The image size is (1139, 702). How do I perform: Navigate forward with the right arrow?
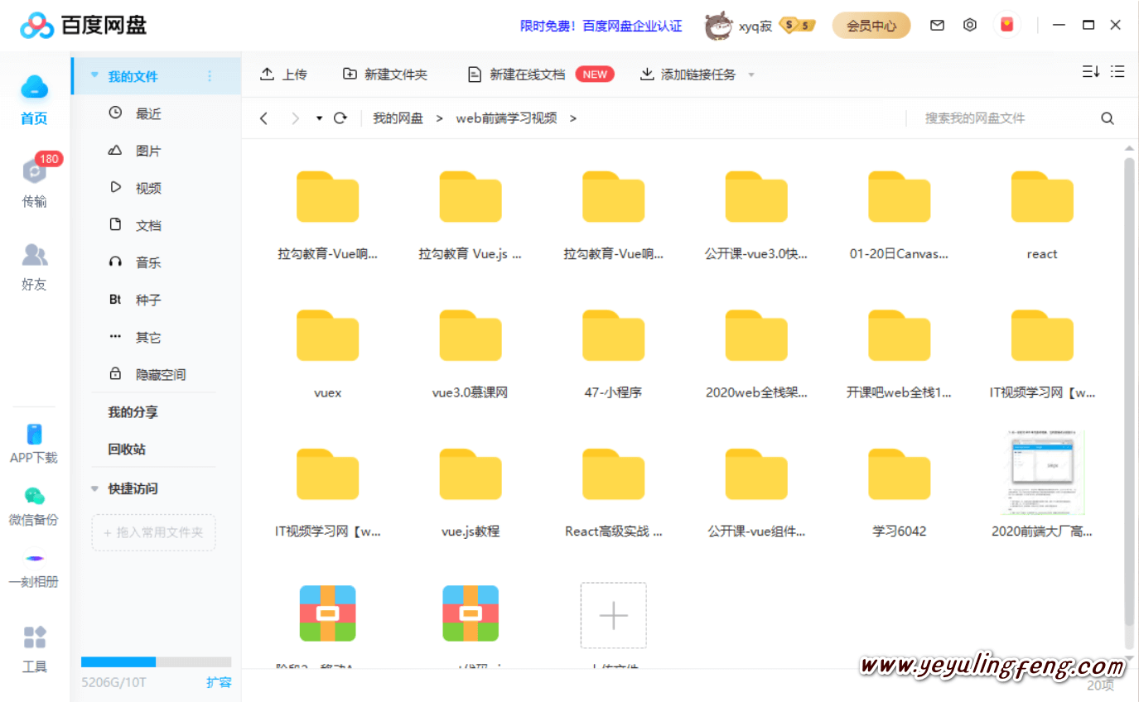click(x=295, y=118)
